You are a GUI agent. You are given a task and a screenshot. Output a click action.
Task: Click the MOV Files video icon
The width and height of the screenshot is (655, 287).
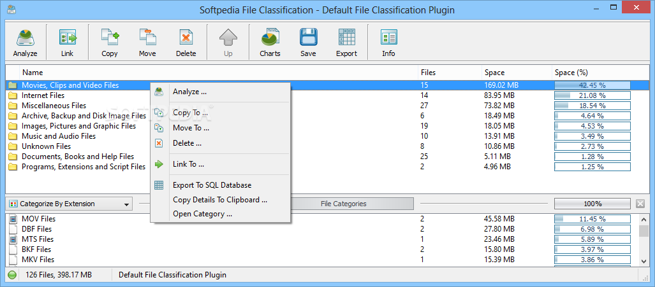(13, 219)
